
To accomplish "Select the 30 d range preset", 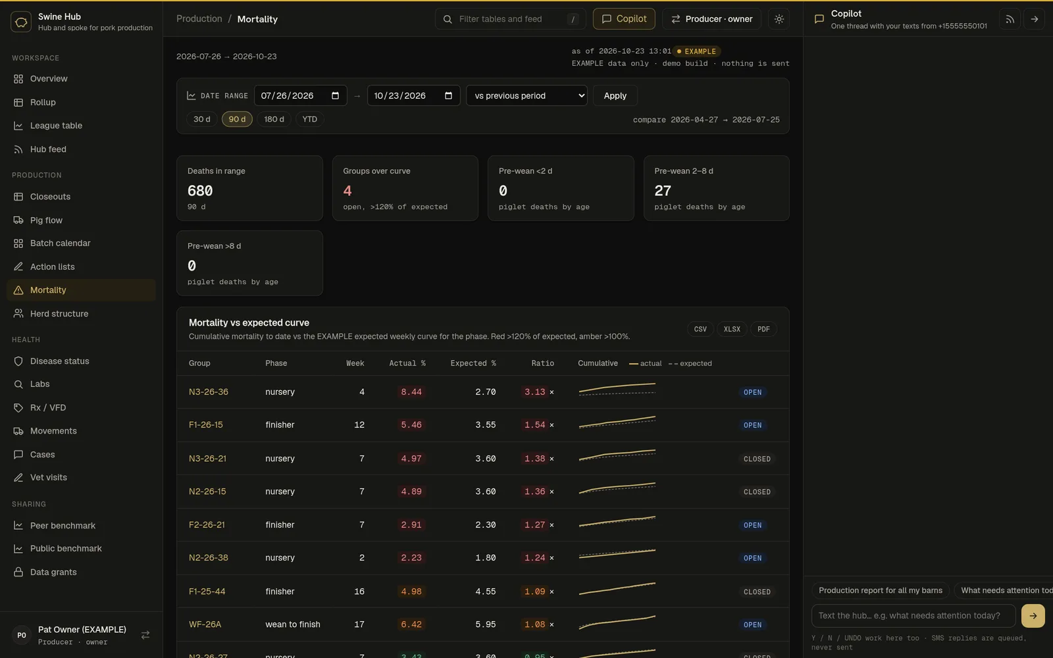I will coord(202,119).
